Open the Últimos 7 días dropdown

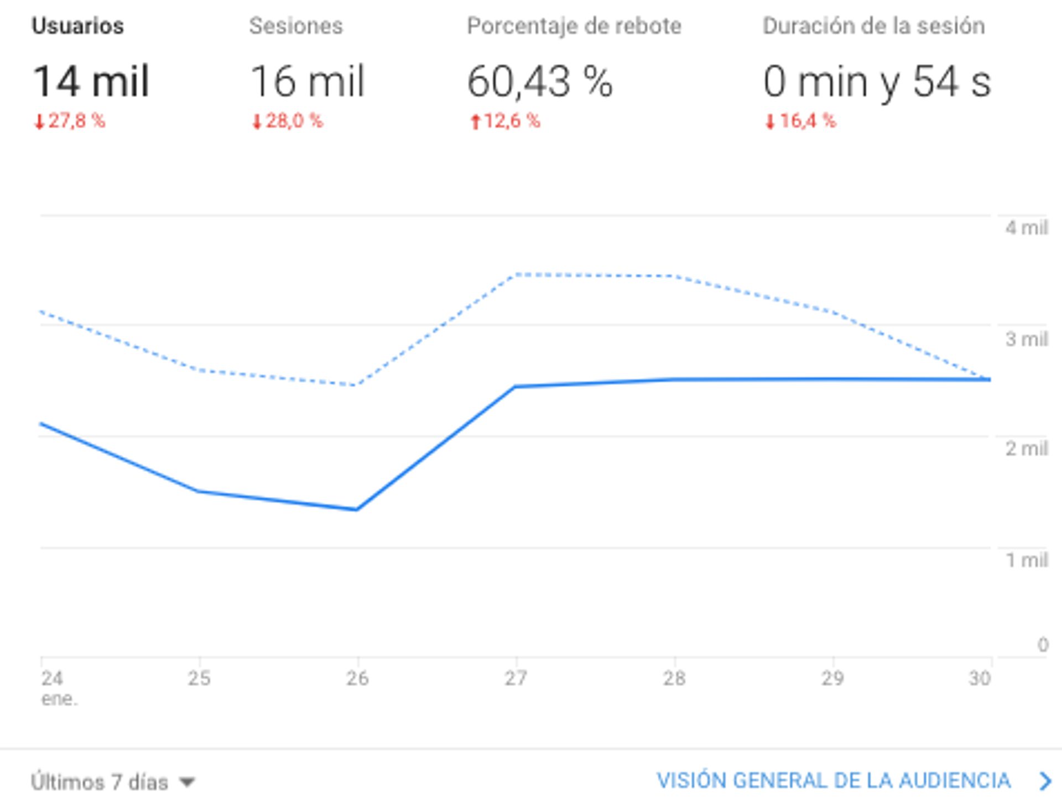[100, 782]
